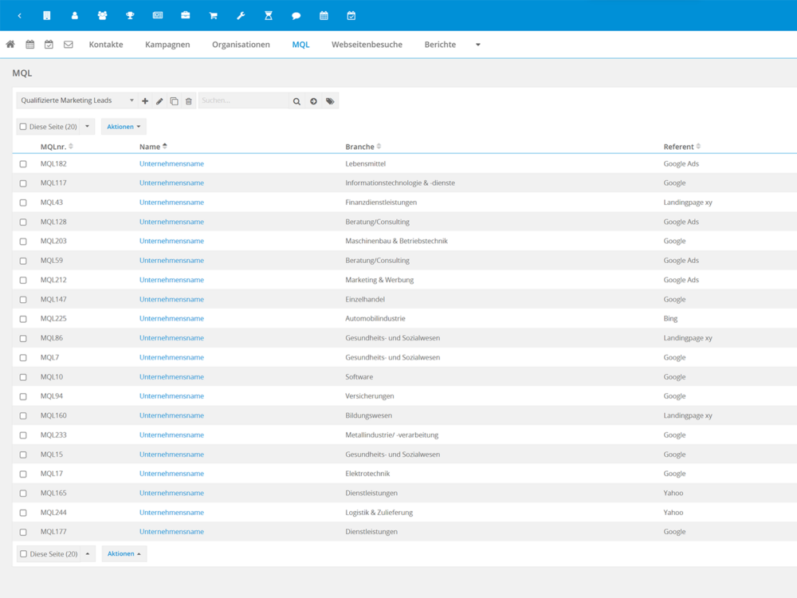Screen dimensions: 797x598
Task: Click into the 'Suchen...' search field
Action: pos(243,101)
